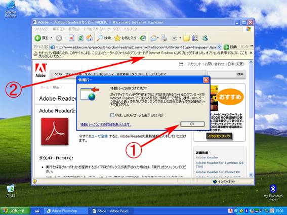Expand the Edit button dropdown arrow
Image resolution: width=287 pixels, height=215 pixels.
coord(180,38)
